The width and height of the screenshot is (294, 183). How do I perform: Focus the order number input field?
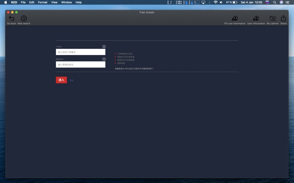(80, 52)
